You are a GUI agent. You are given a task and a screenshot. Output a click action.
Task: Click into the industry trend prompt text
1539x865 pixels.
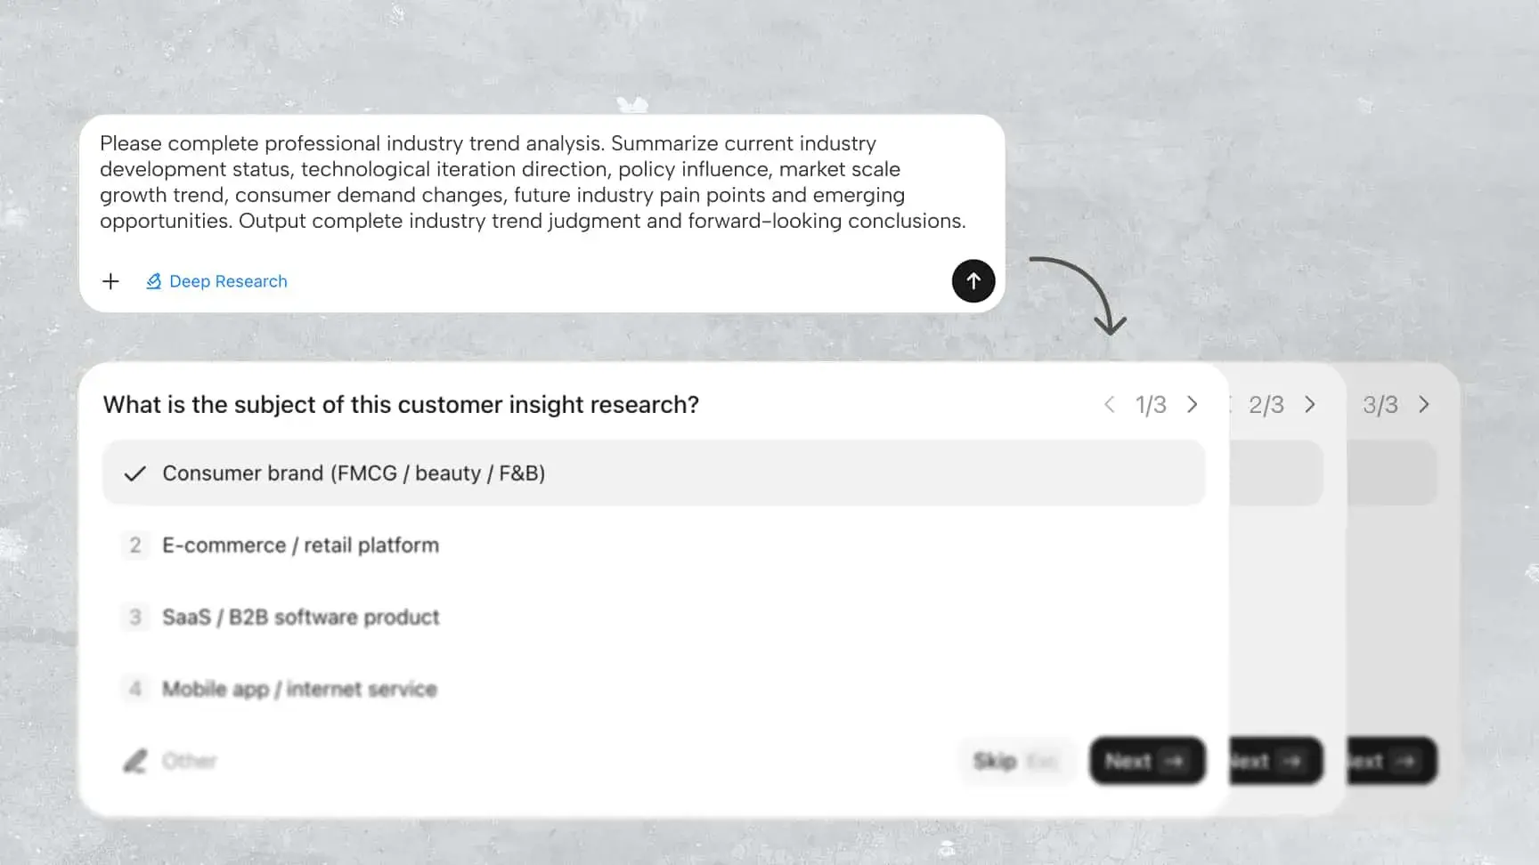533,182
